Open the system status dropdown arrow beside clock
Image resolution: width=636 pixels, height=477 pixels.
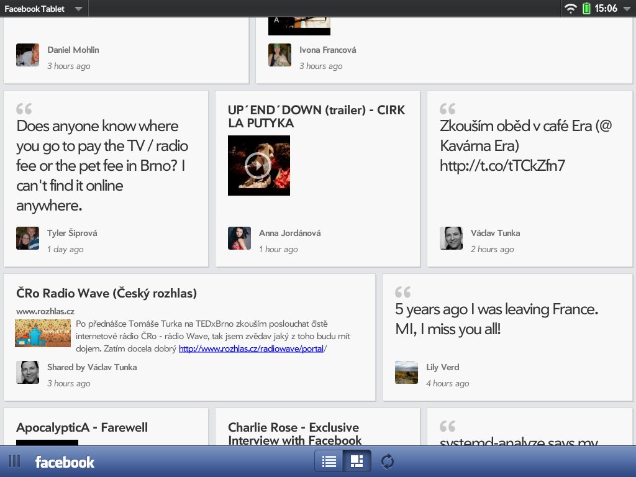point(627,9)
